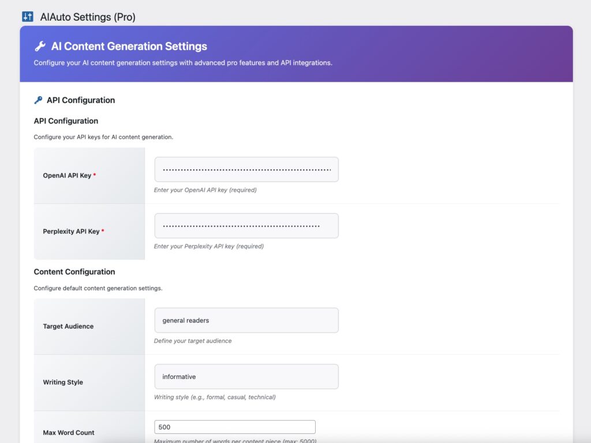Click the Target Audience label
The width and height of the screenshot is (591, 443).
tap(68, 327)
